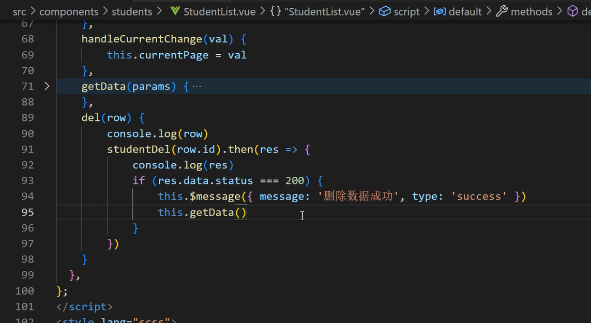Select the "StudentList.vue" object breadcrumb
The height and width of the screenshot is (323, 591).
coord(325,12)
